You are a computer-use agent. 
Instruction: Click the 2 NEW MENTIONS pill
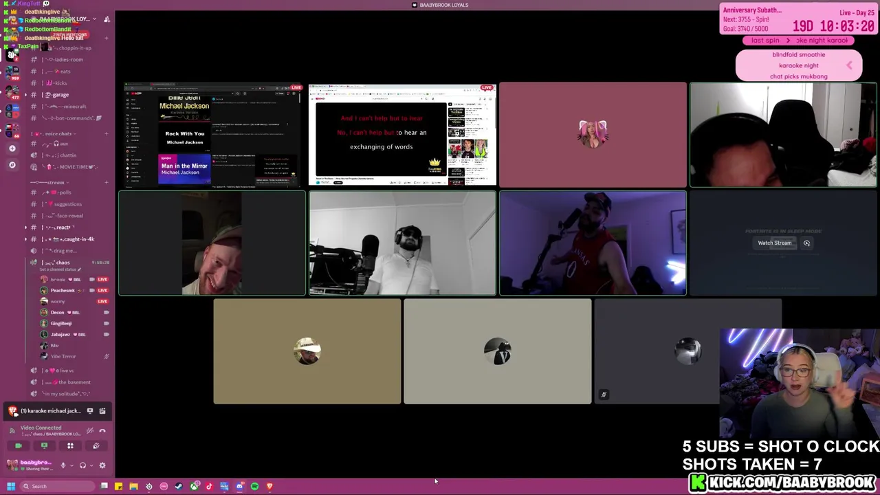click(71, 34)
